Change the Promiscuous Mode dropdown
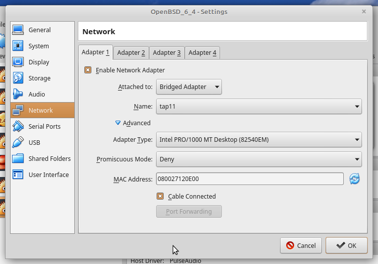The width and height of the screenshot is (378, 264). click(259, 159)
